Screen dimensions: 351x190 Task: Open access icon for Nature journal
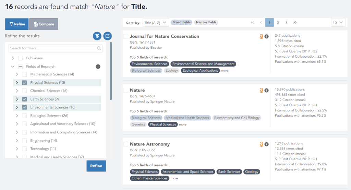coord(261,90)
